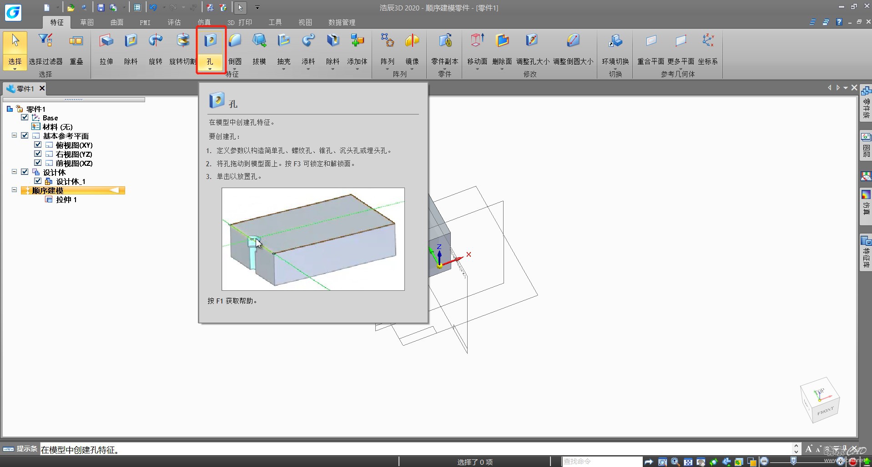The width and height of the screenshot is (872, 467).
Task: Uncheck the 设计体 checkbox
Action: click(25, 172)
